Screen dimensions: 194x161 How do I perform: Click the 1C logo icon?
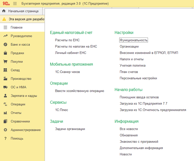coord(6,3)
